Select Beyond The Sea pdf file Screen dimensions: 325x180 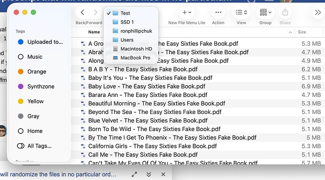coord(155,112)
